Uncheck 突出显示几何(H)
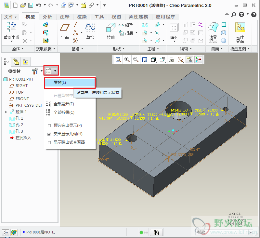 pos(49,134)
